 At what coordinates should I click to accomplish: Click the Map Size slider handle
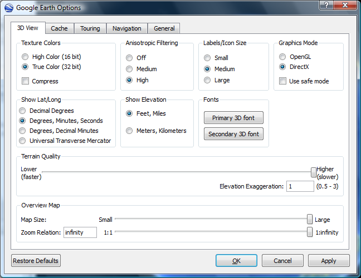tap(310, 219)
